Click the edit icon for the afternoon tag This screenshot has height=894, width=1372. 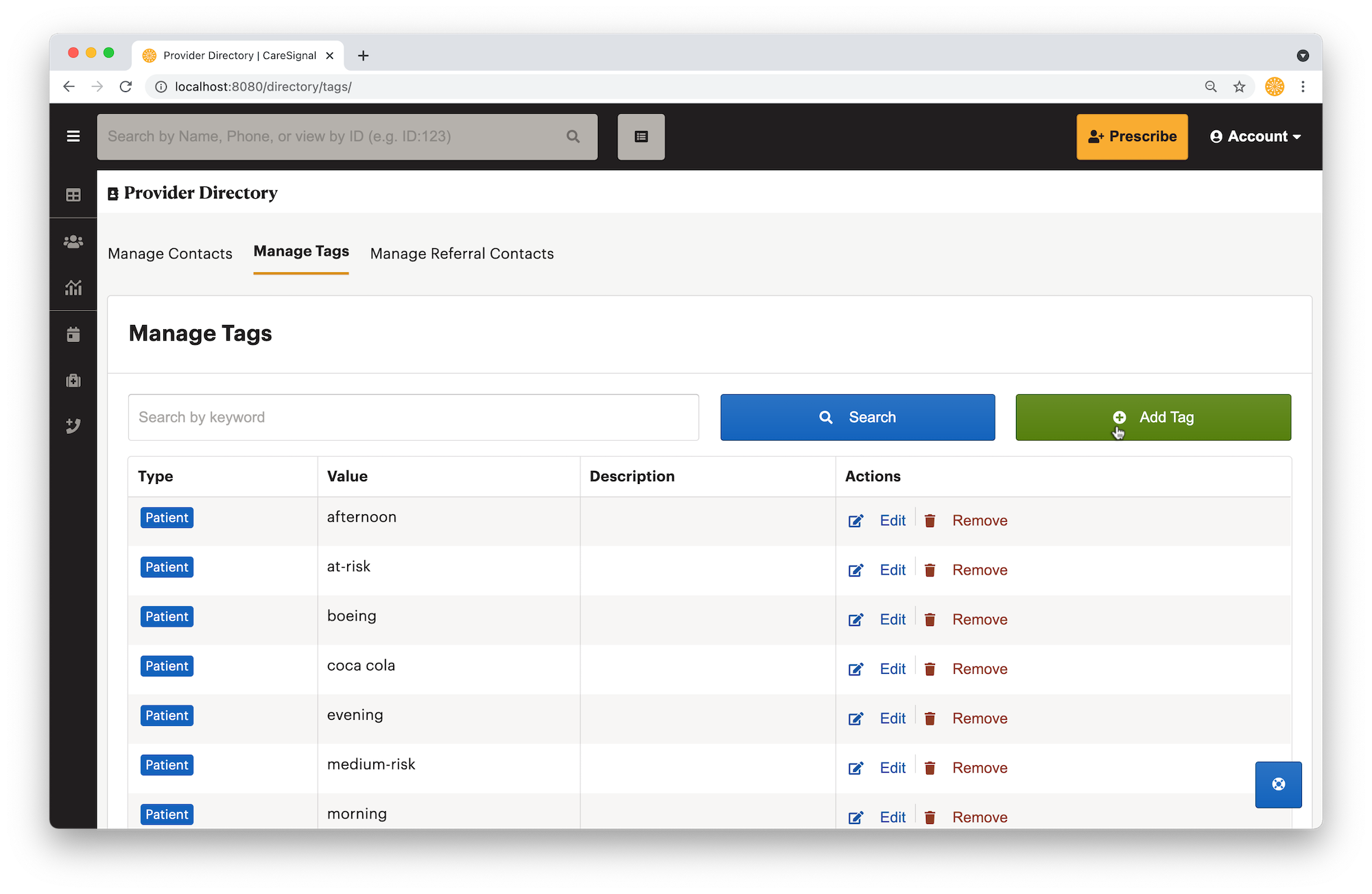pos(855,521)
